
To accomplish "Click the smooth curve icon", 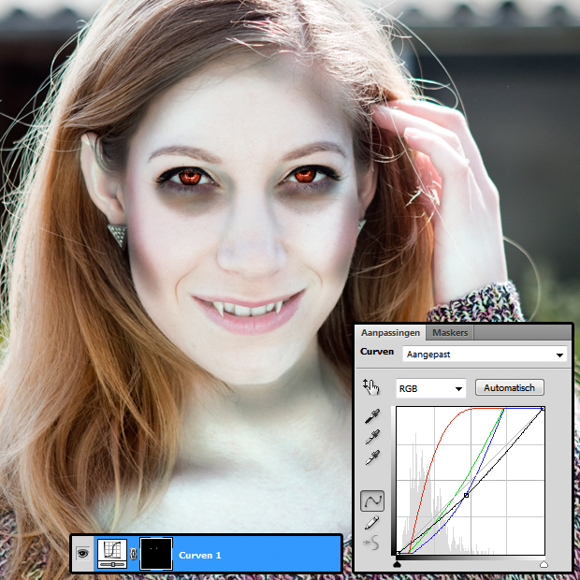I will point(371,544).
